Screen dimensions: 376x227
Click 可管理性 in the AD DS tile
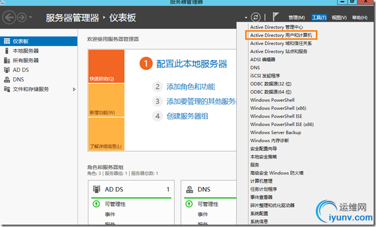[115, 204]
